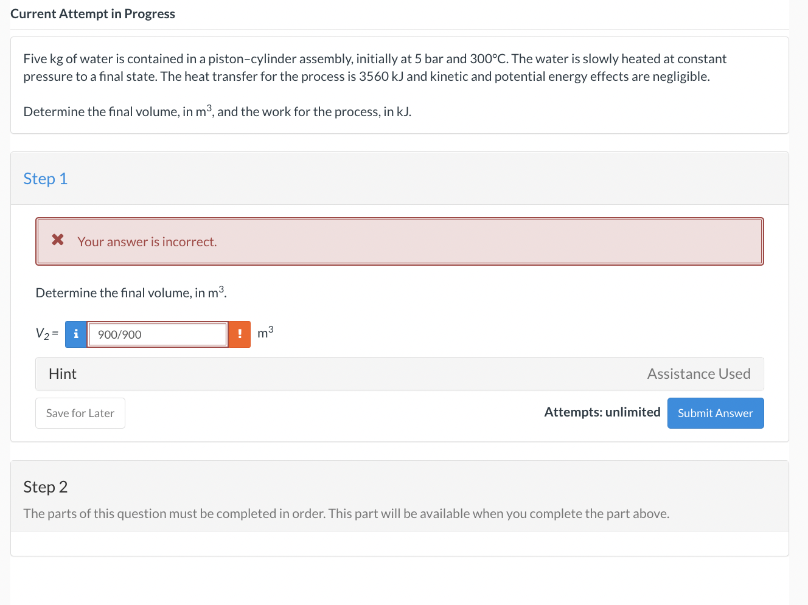Click the 'Your answer is incorrect' banner
This screenshot has height=605, width=808.
click(399, 241)
